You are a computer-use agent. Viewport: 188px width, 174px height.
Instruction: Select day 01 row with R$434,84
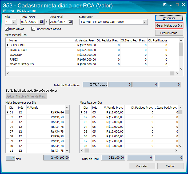coord(35,112)
